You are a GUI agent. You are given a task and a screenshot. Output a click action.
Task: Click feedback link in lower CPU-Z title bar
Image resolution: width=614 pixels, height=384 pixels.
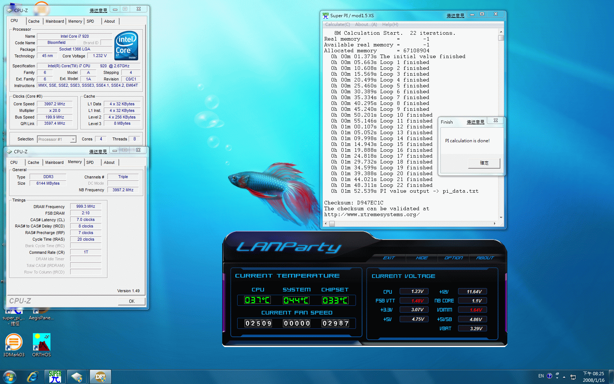(98, 152)
